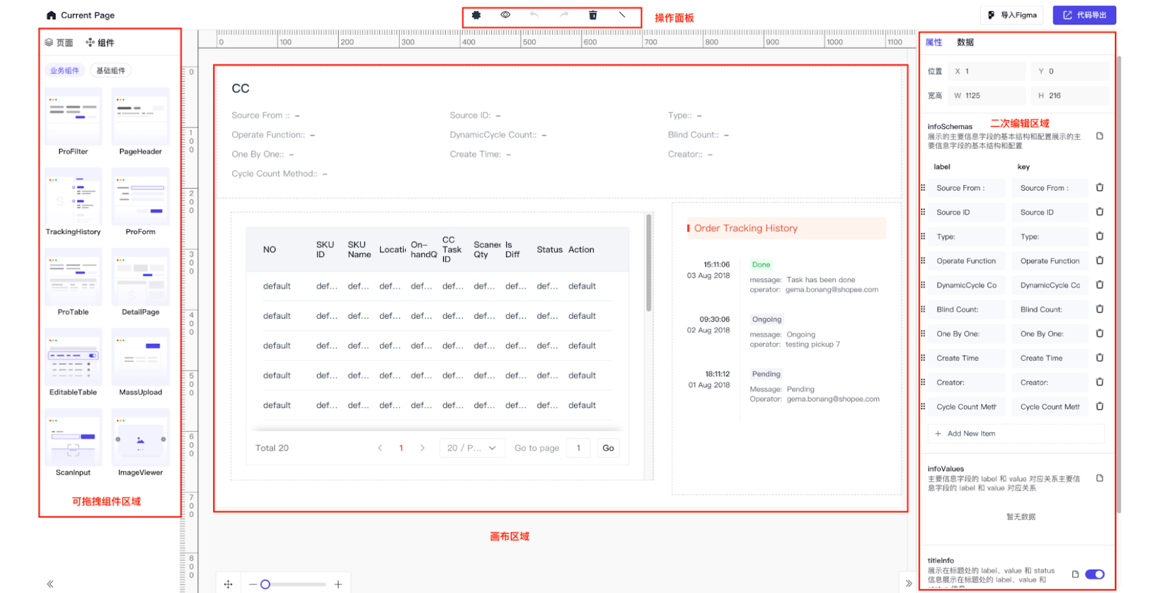This screenshot has height=593, width=1157.
Task: Switch to the 数据 tab
Action: [965, 42]
